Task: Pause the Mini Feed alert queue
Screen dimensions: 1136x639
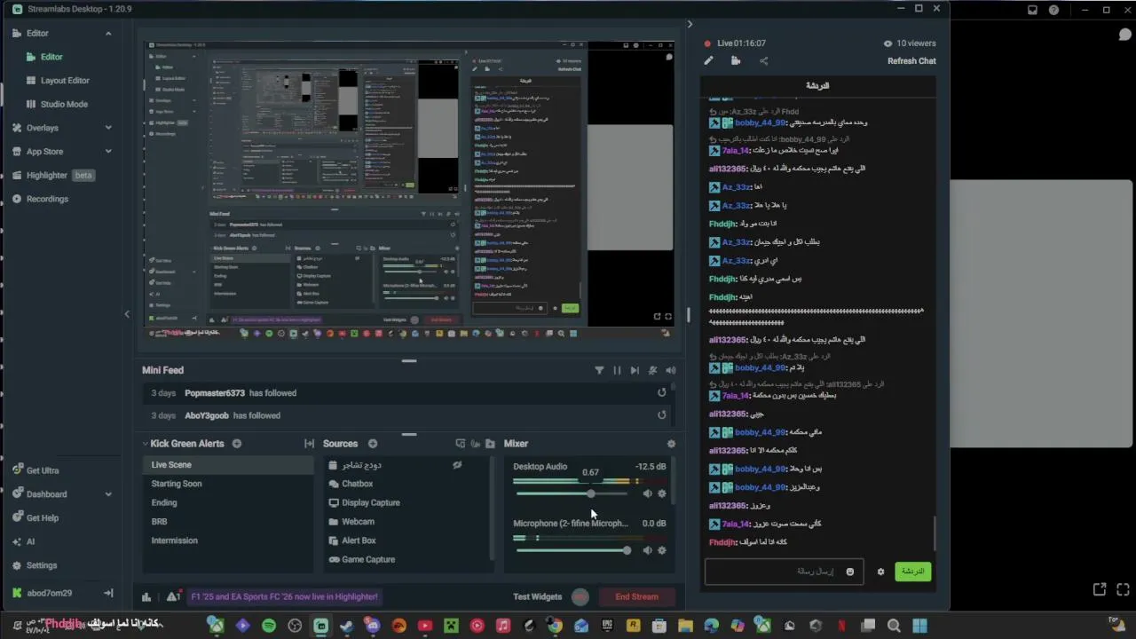Action: pos(617,370)
